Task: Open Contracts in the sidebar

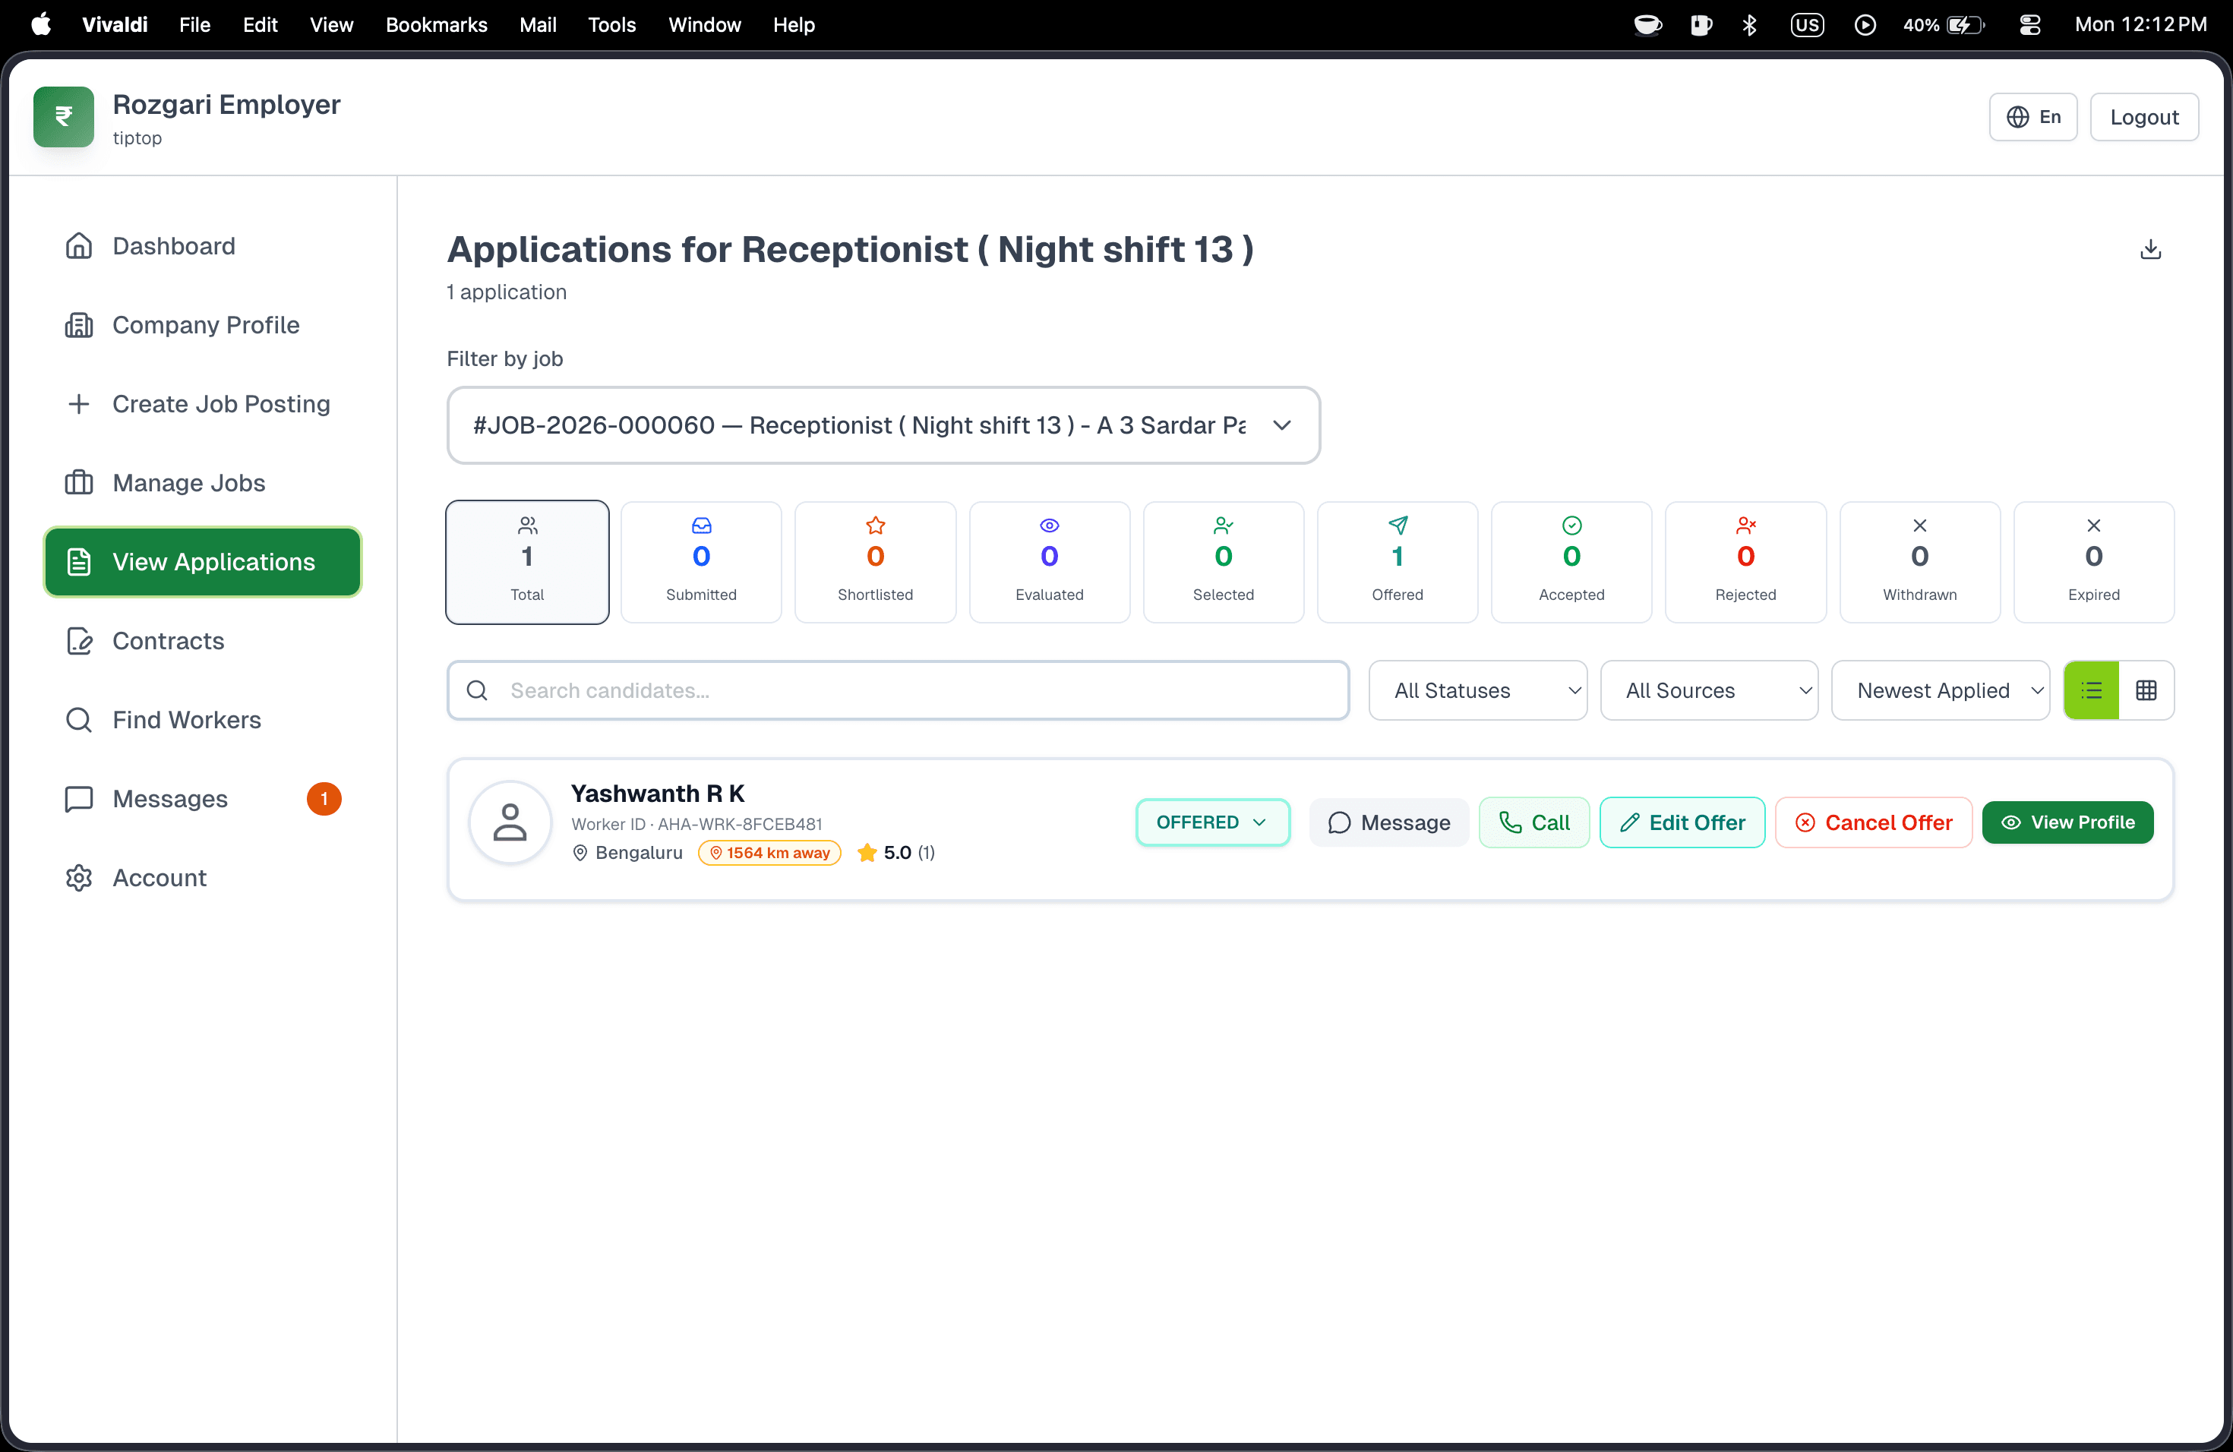Action: (x=203, y=641)
